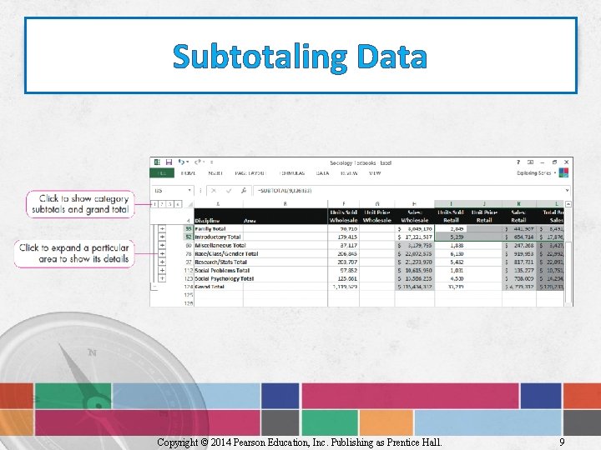Open Excel Help question mark
601x450 pixels.
tap(518, 162)
